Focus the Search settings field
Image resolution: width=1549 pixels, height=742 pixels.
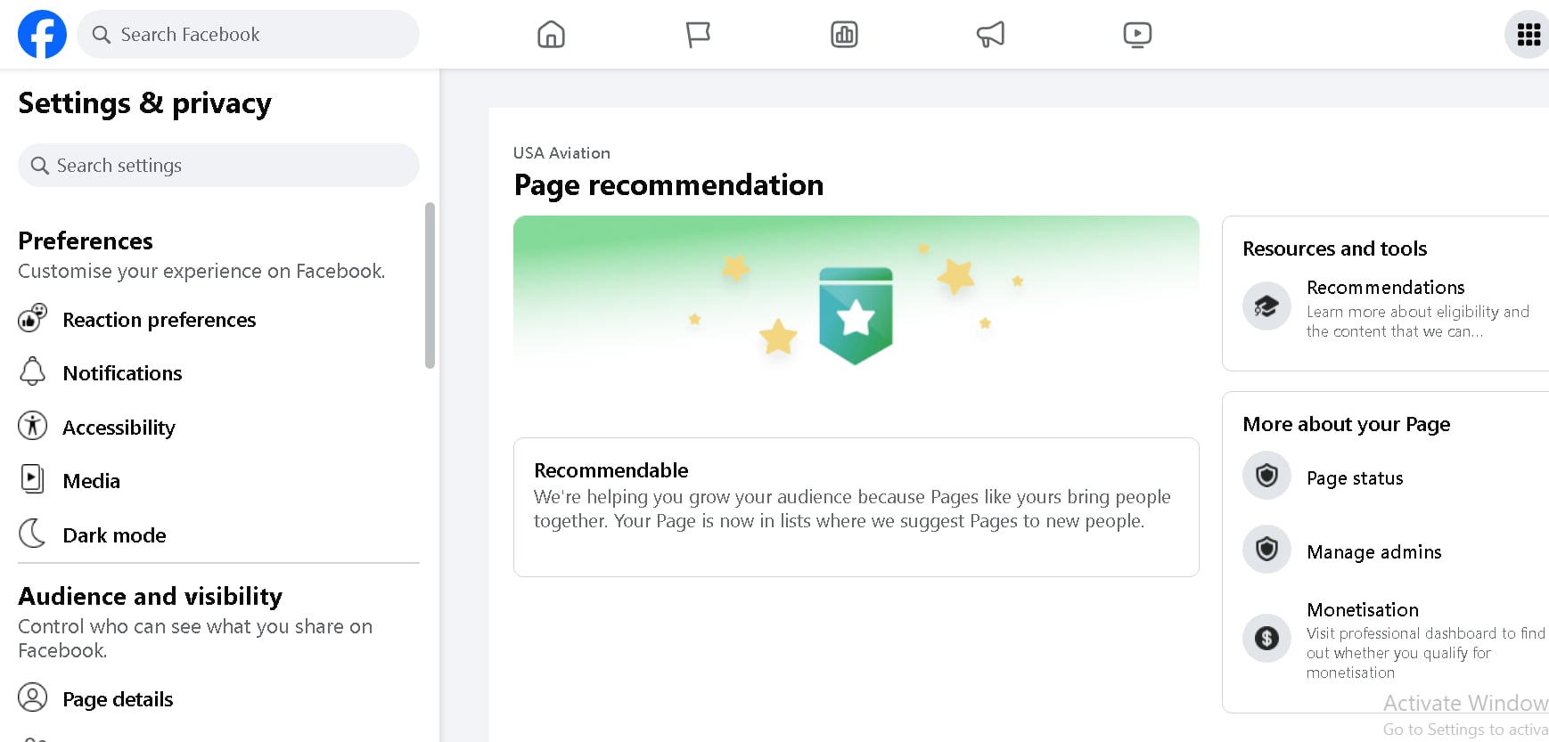click(x=218, y=166)
